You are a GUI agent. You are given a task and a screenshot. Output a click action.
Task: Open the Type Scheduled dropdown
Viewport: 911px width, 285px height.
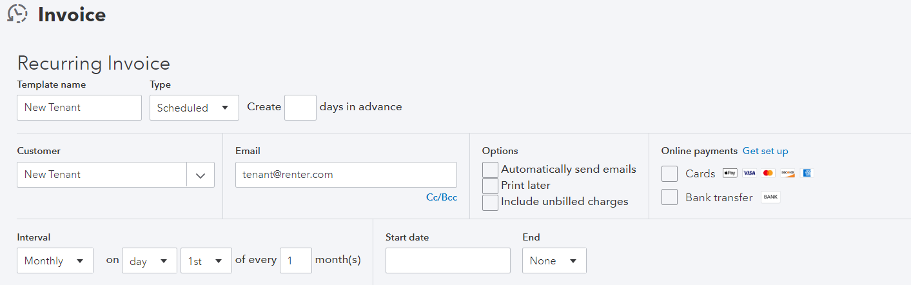(x=193, y=108)
